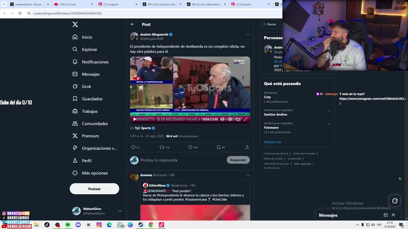Image resolution: width=408 pixels, height=229 pixels.
Task: Open Condiciones de Servicio link
Action: (x=276, y=154)
